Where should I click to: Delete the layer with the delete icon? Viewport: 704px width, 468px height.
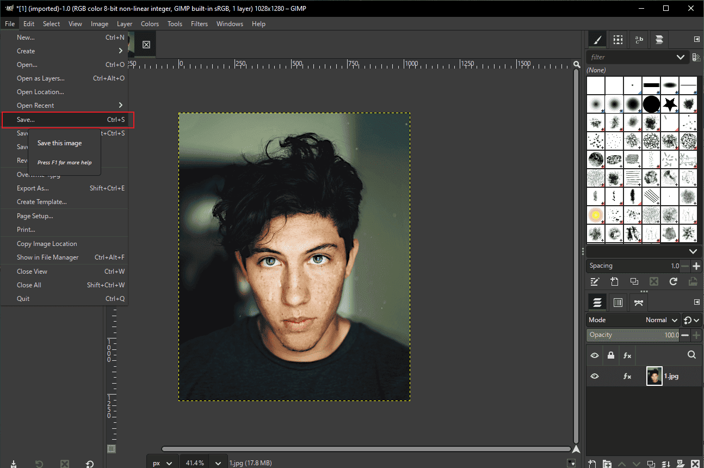(x=695, y=464)
